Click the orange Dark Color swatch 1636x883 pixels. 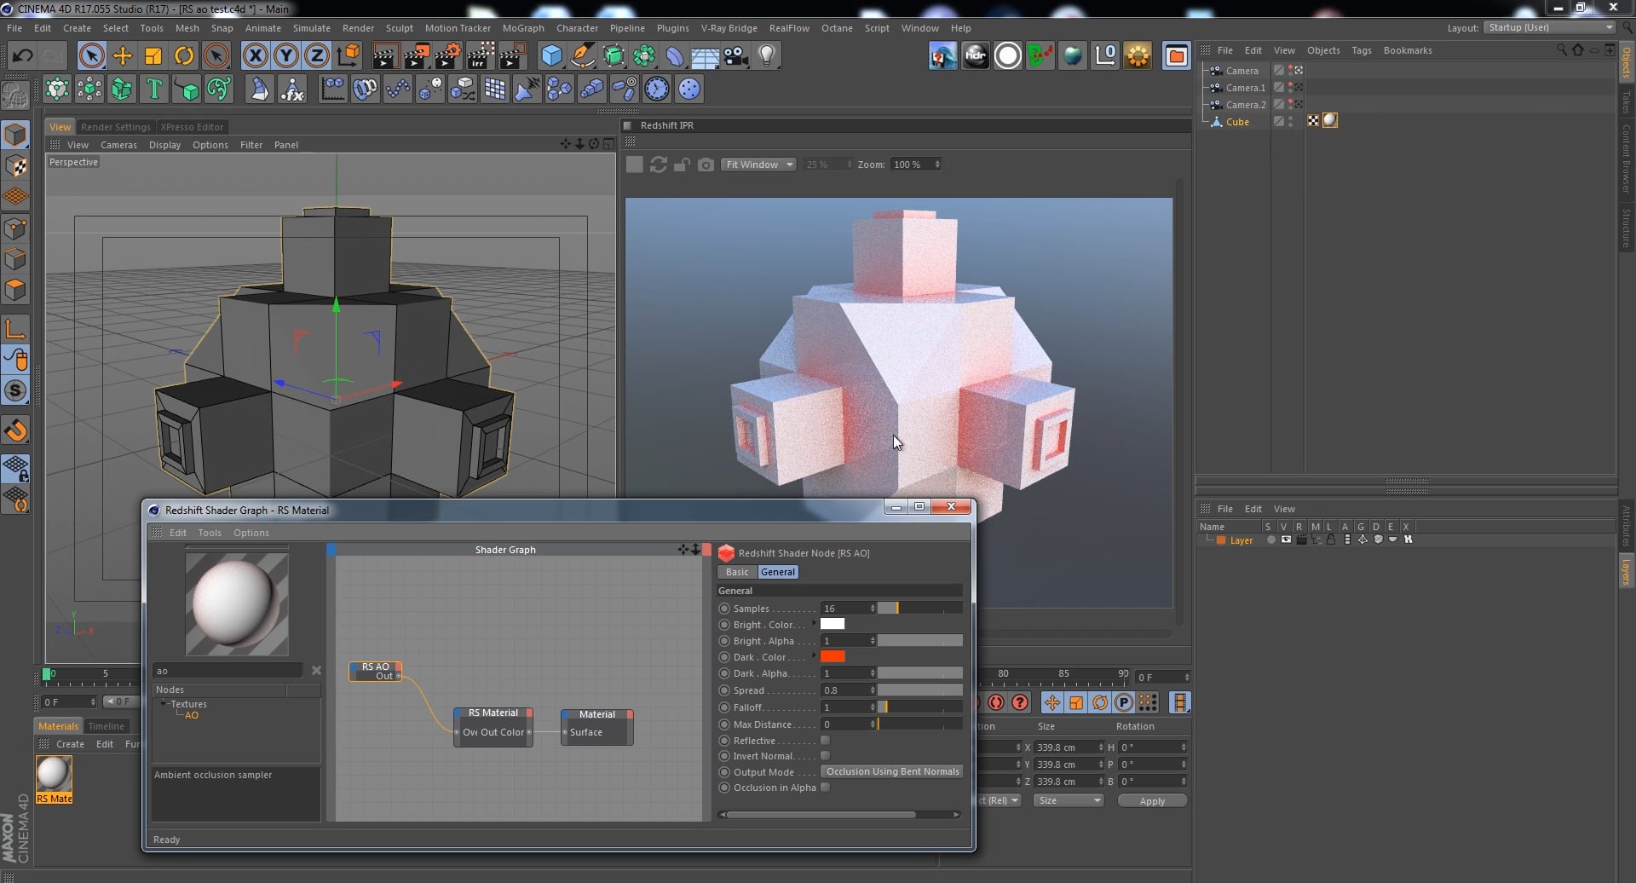tap(832, 656)
